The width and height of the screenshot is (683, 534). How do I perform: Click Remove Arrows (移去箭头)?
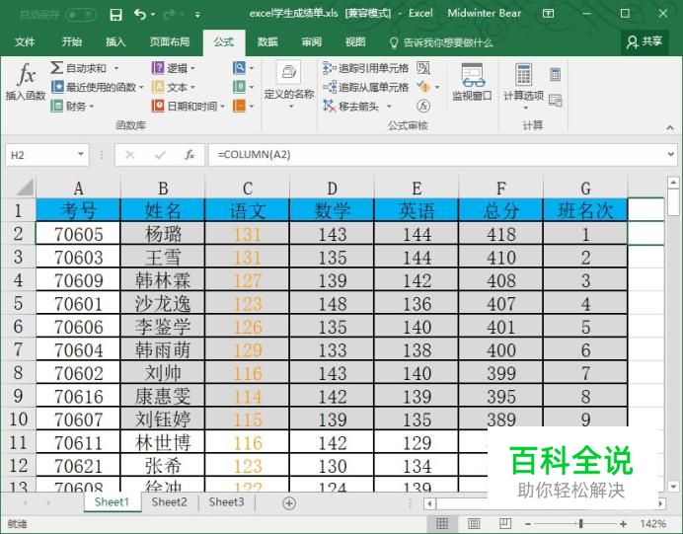(352, 106)
